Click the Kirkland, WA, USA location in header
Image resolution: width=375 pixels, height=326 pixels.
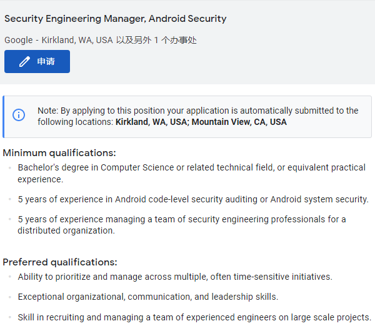(77, 40)
